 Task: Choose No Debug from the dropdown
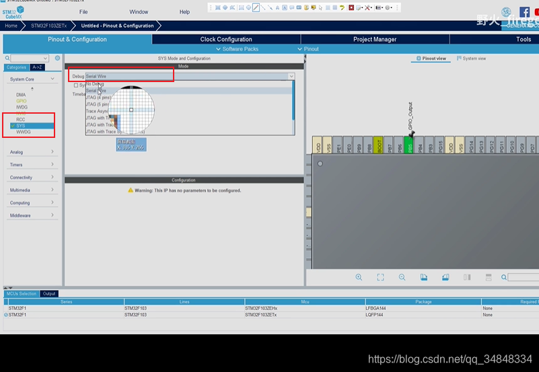pyautogui.click(x=188, y=84)
